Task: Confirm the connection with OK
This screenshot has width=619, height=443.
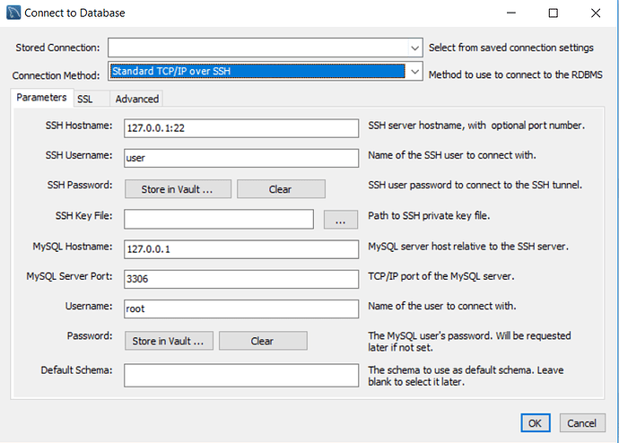Action: (535, 423)
